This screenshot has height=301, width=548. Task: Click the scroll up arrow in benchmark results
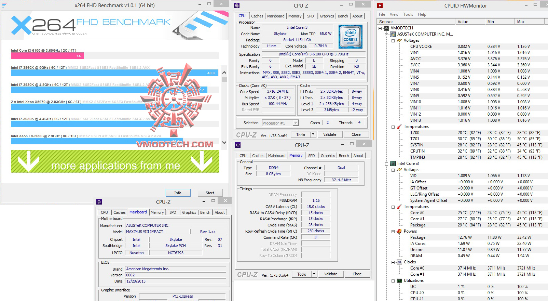pos(224,73)
